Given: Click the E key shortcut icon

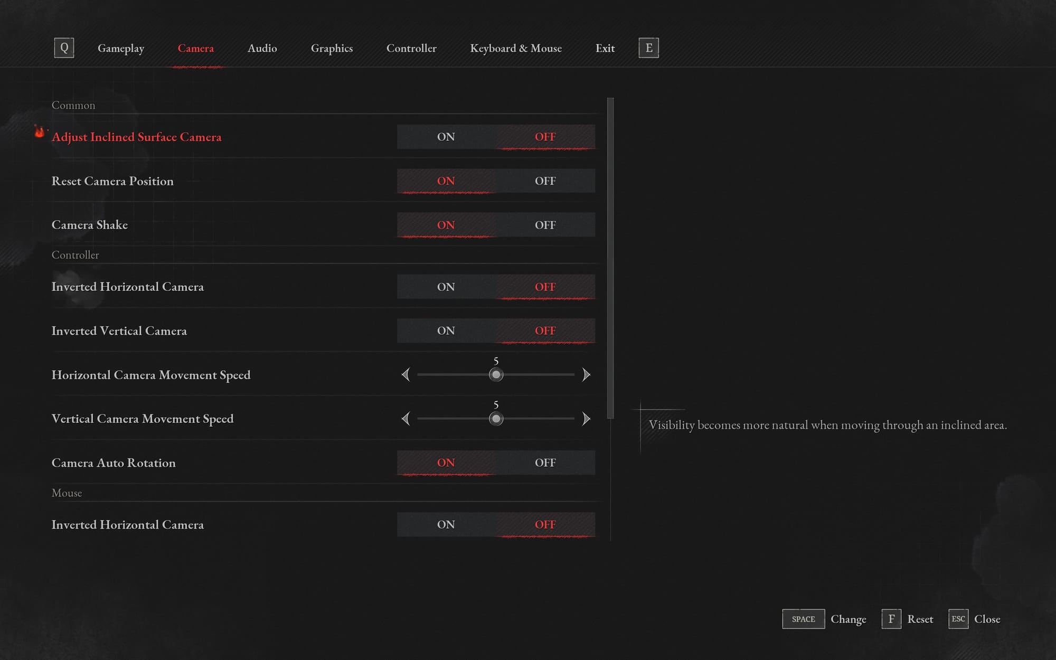Looking at the screenshot, I should coord(649,48).
